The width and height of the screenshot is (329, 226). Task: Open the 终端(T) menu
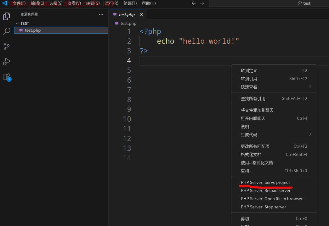click(130, 3)
